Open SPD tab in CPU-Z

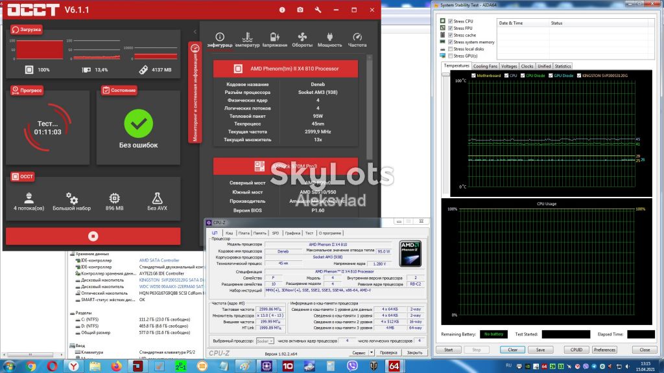tap(275, 233)
